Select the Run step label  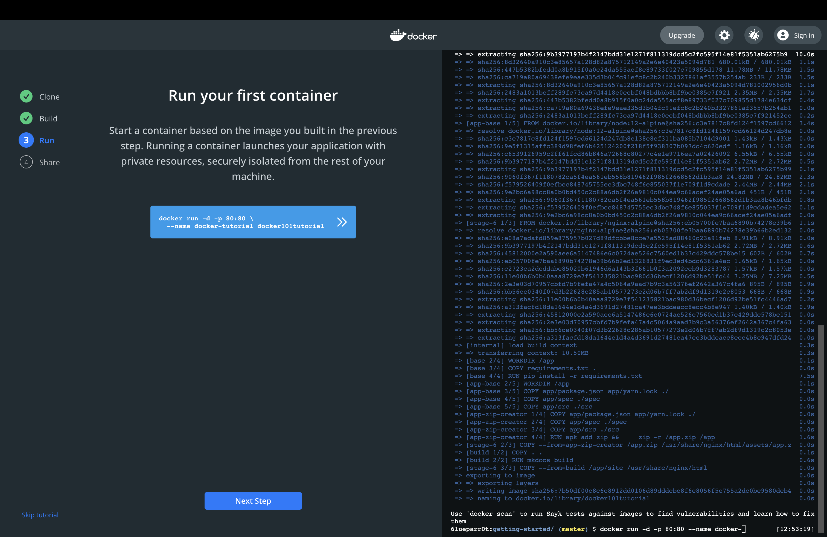(x=47, y=140)
